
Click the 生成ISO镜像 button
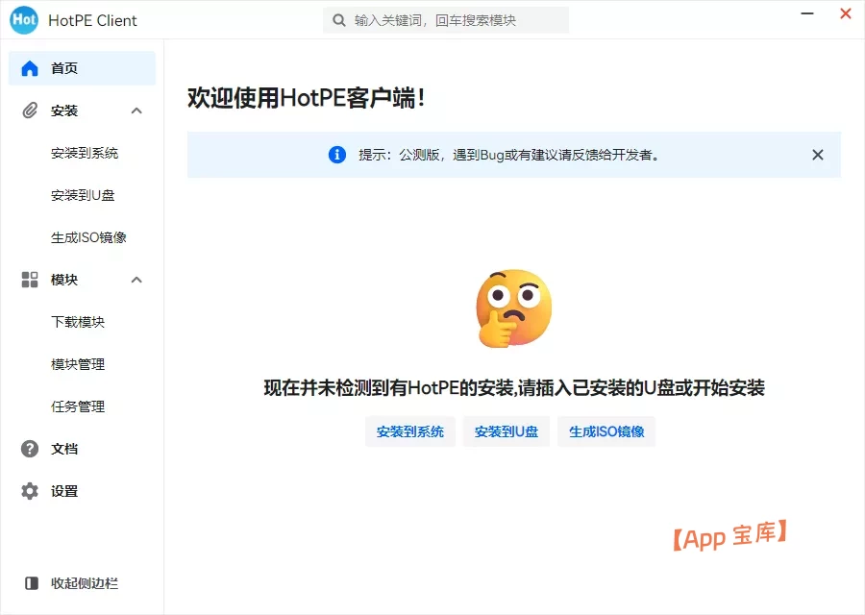point(605,431)
